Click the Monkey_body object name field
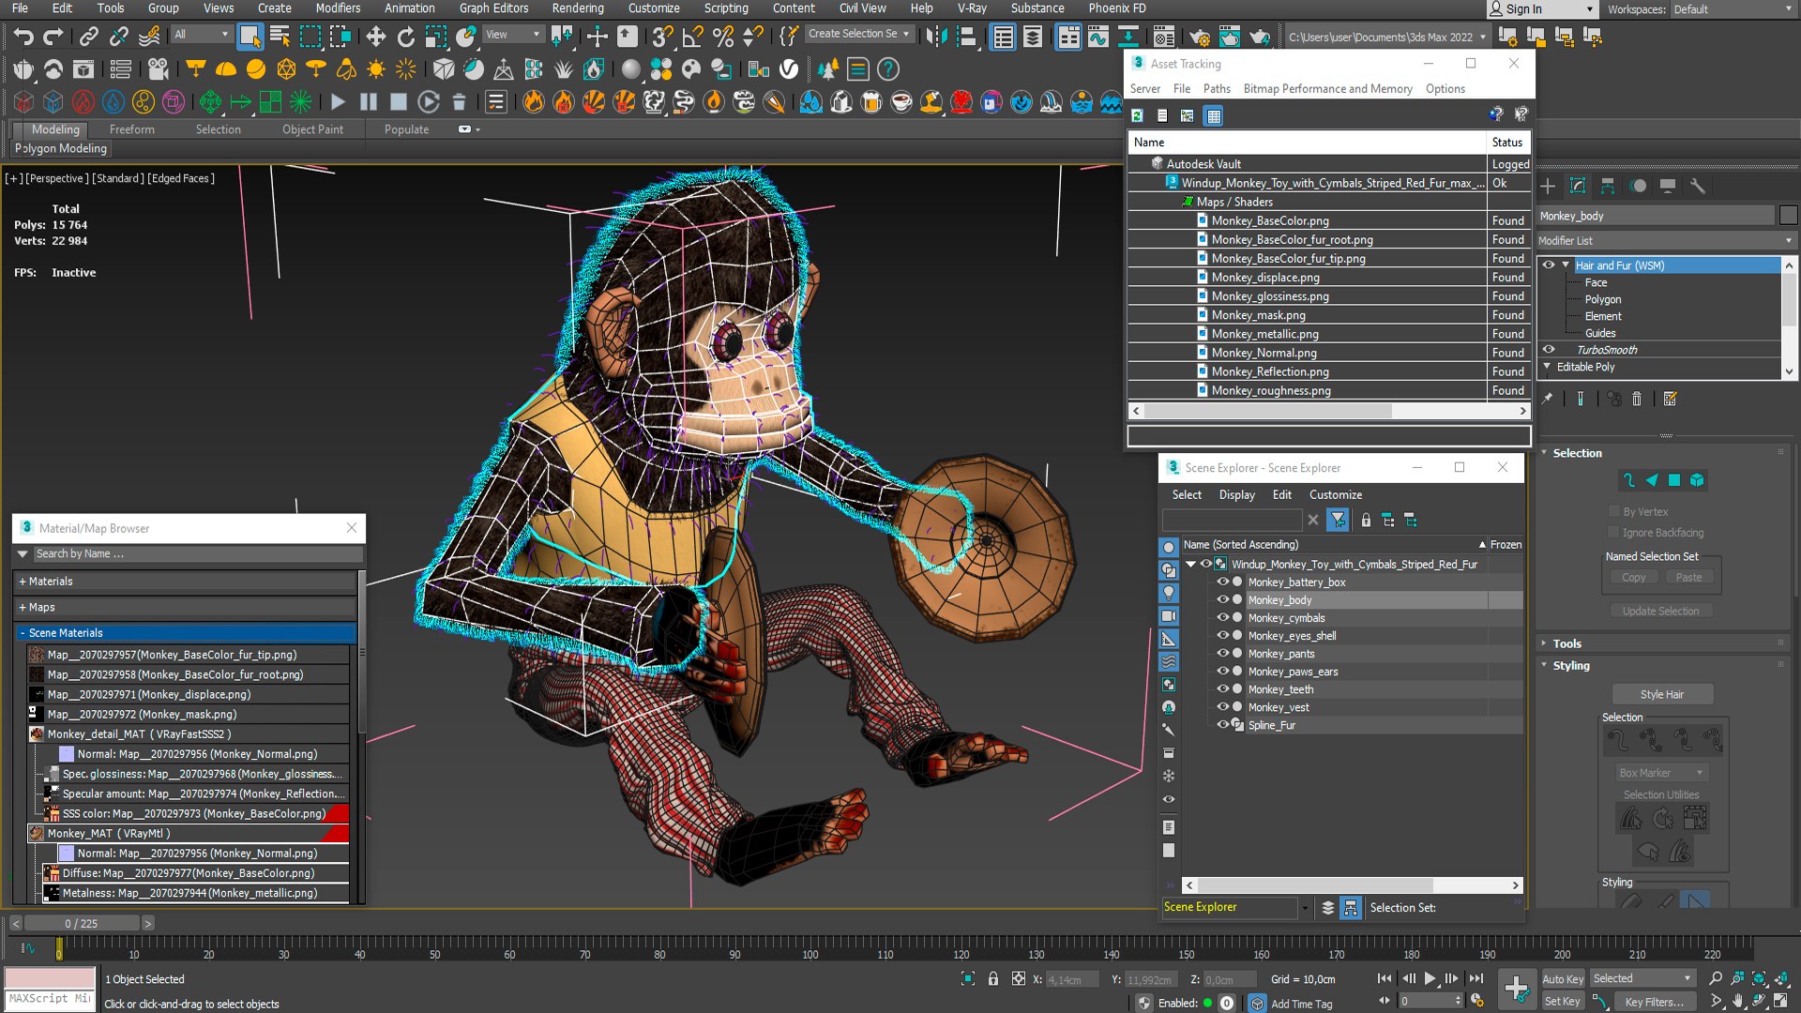Viewport: 1801px width, 1013px height. pyautogui.click(x=1656, y=216)
